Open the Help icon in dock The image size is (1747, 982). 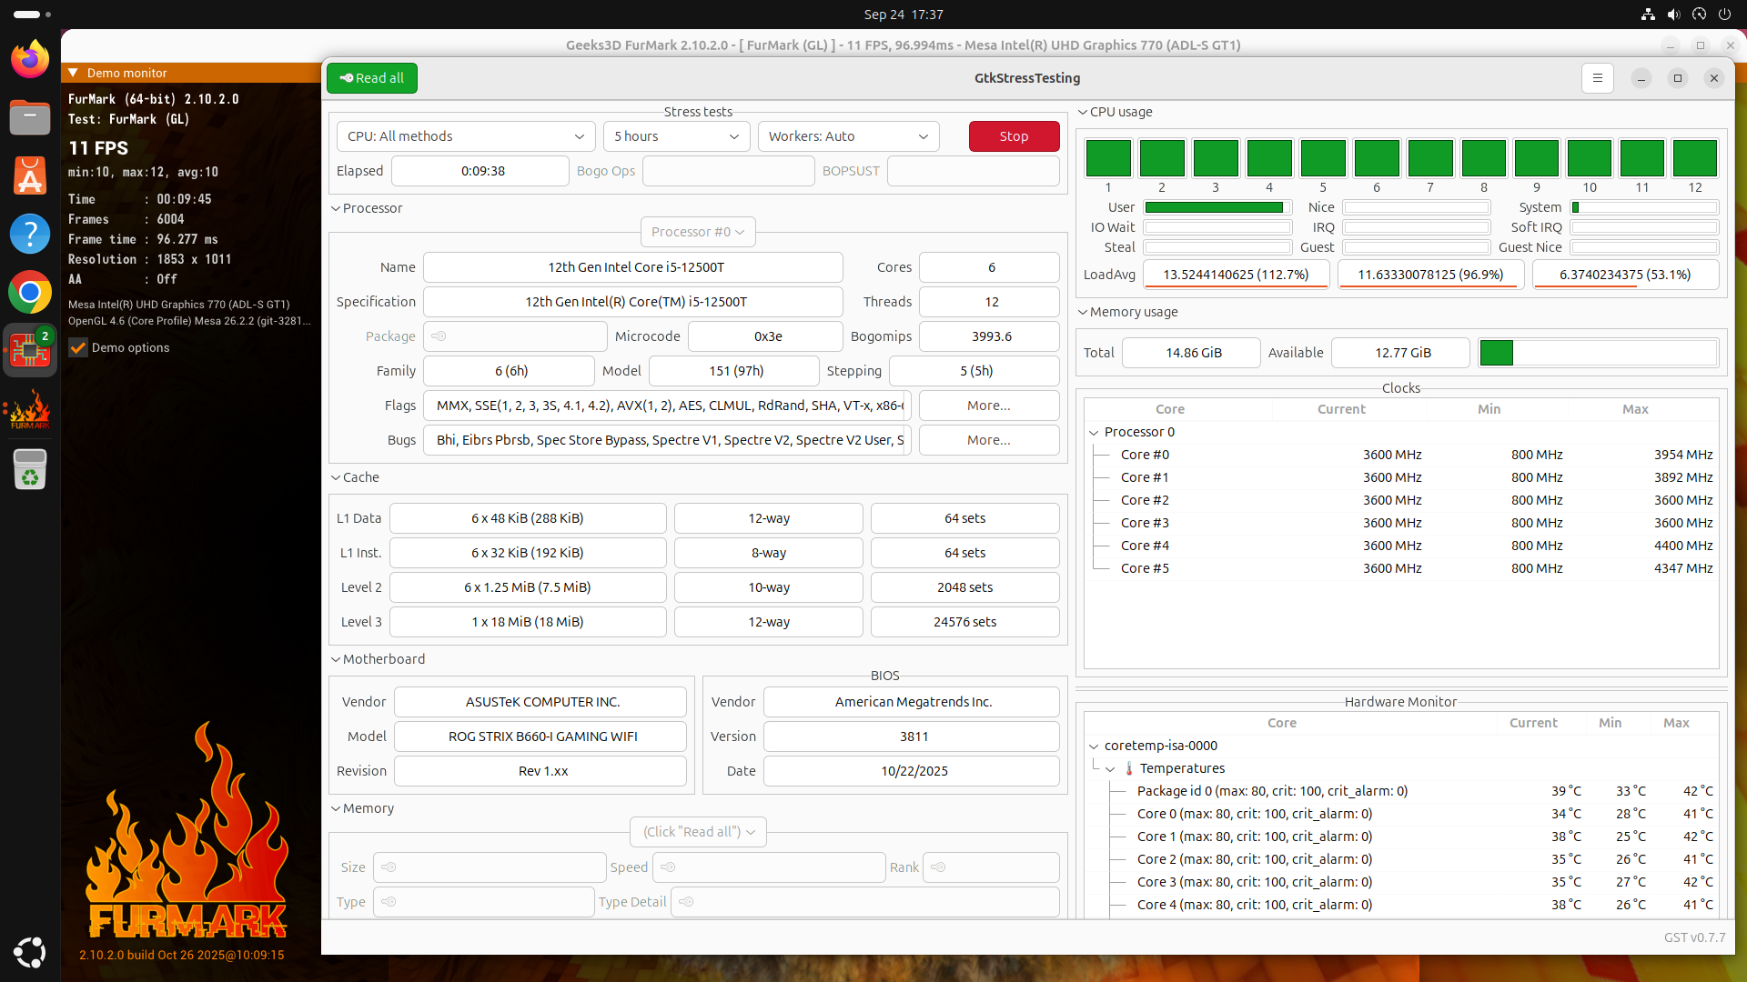[30, 234]
